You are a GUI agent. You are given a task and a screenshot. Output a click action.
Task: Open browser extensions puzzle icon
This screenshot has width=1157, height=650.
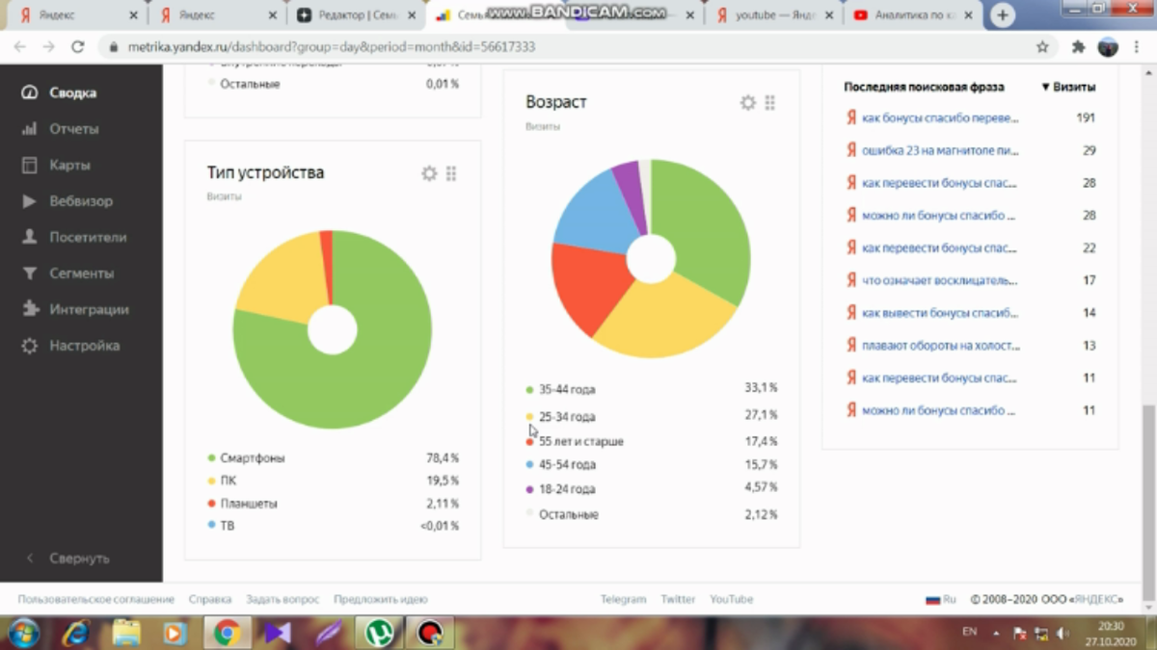[x=1079, y=46]
